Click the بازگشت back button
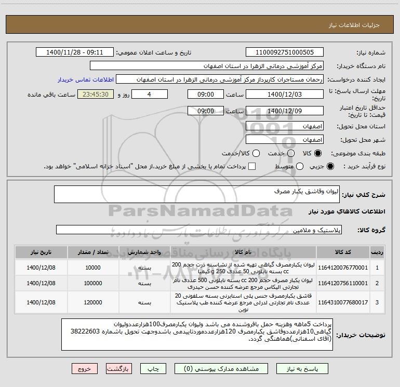400x387 pixels. click(x=119, y=369)
